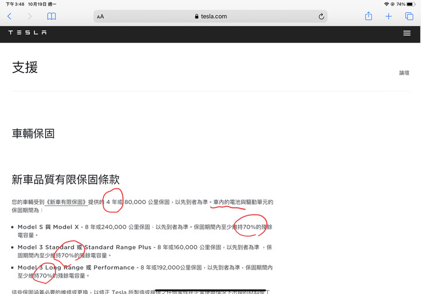Open the 論壇 forum link

[404, 72]
